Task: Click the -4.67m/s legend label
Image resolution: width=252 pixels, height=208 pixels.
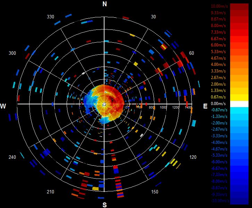Action: coord(219,149)
